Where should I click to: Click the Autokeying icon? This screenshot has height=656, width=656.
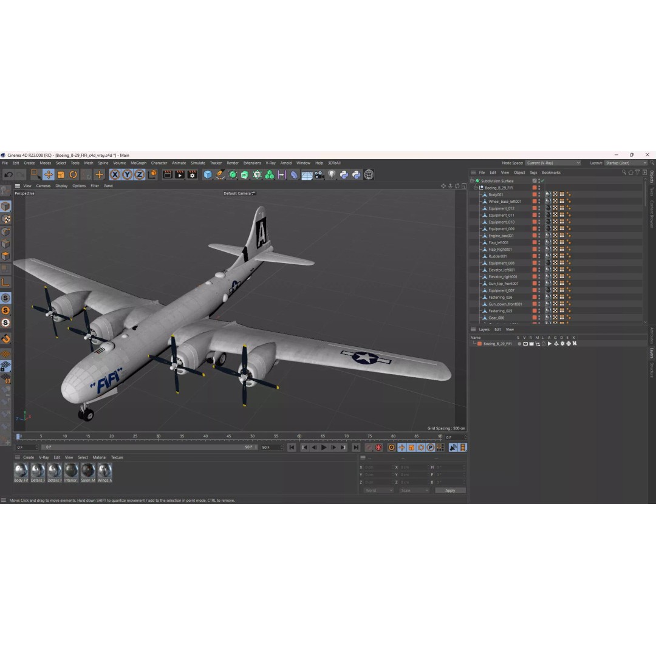click(378, 448)
